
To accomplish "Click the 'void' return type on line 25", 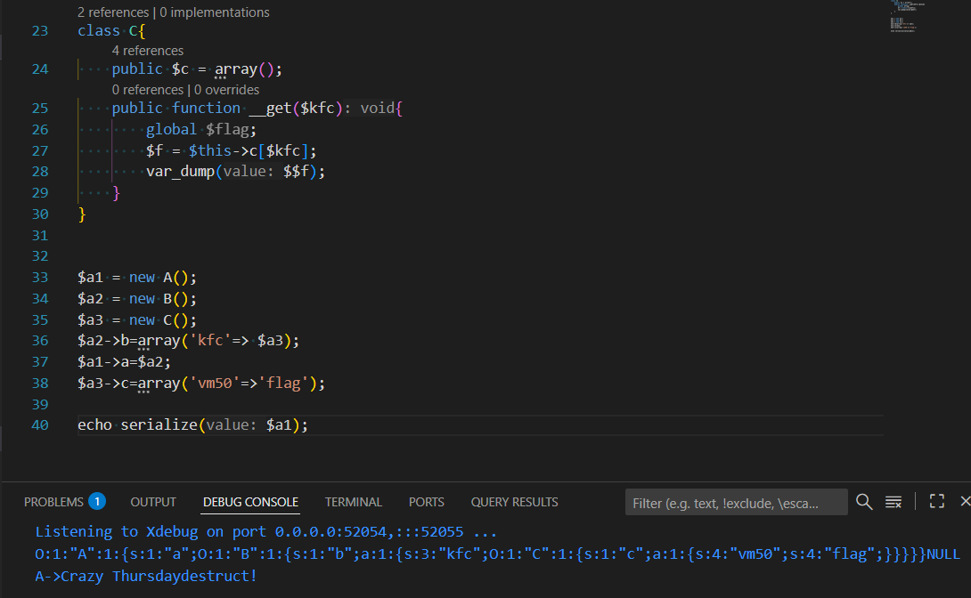I will click(x=377, y=109).
